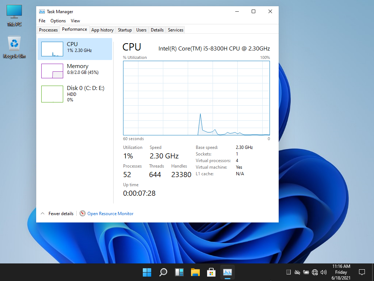
Task: Click the "Up time" label
Action: 131,185
